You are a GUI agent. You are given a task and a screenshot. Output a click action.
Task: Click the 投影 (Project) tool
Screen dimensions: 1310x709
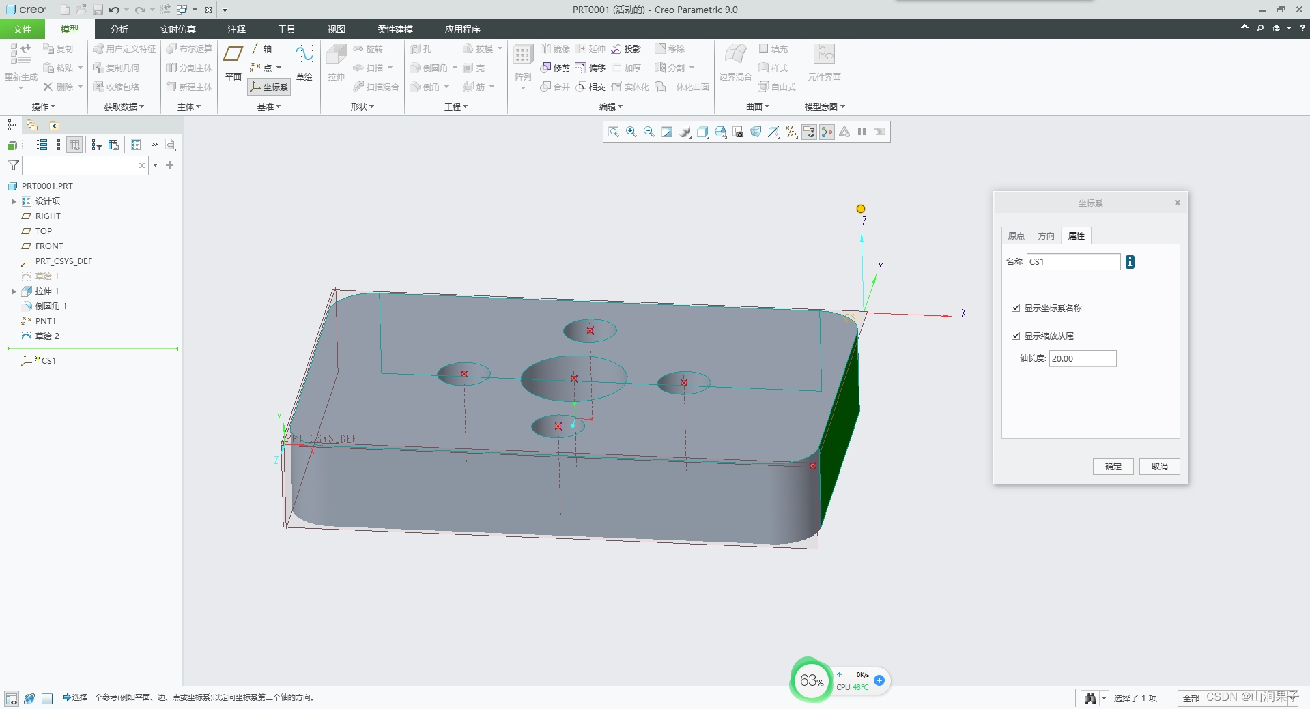pos(626,48)
